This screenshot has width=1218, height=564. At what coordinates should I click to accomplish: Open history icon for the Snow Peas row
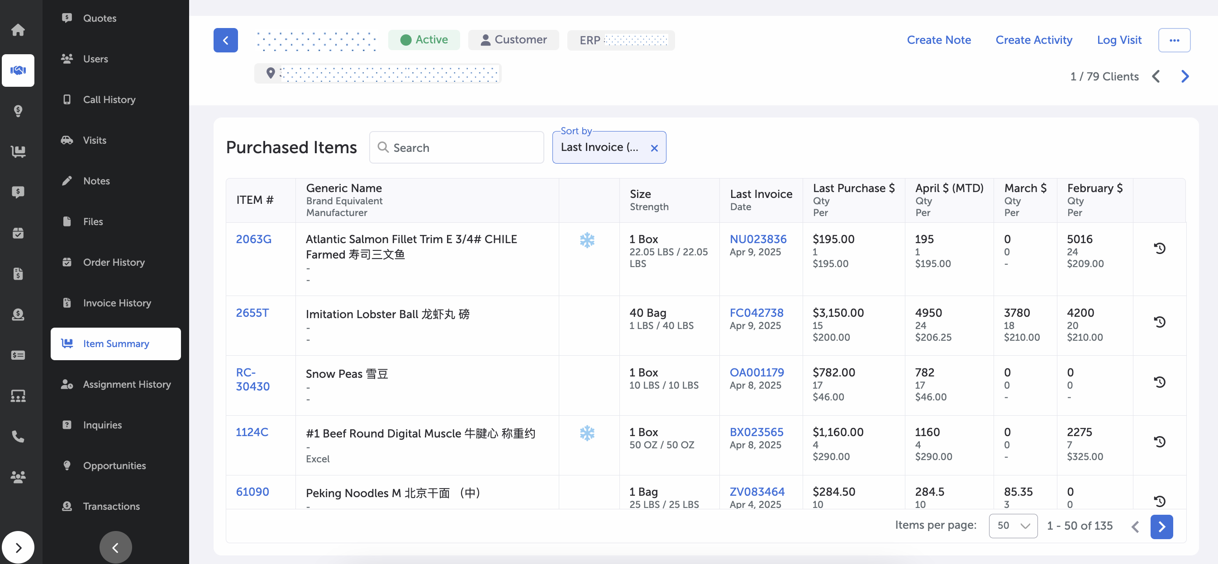1159,382
